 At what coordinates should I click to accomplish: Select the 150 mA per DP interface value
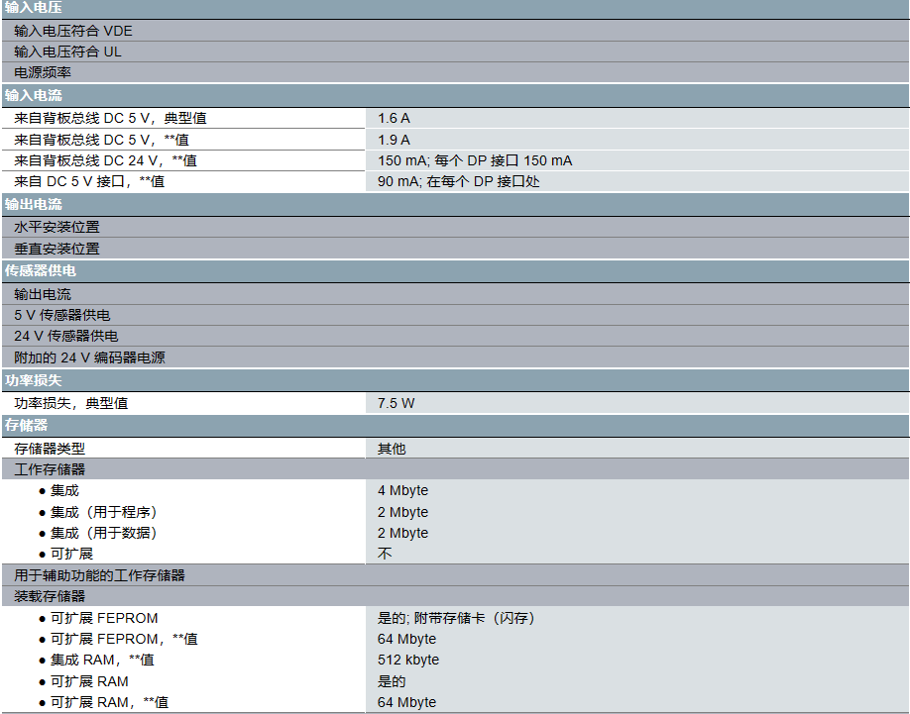coord(475,160)
